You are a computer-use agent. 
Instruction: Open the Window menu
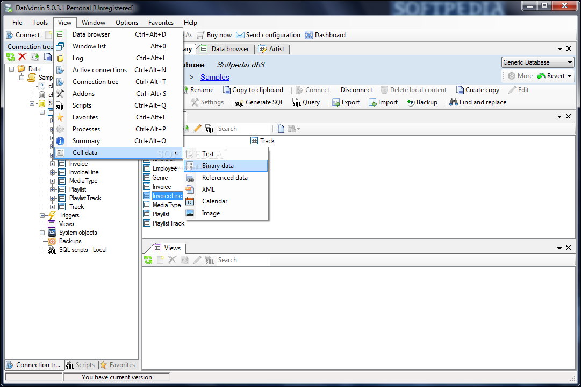point(94,23)
